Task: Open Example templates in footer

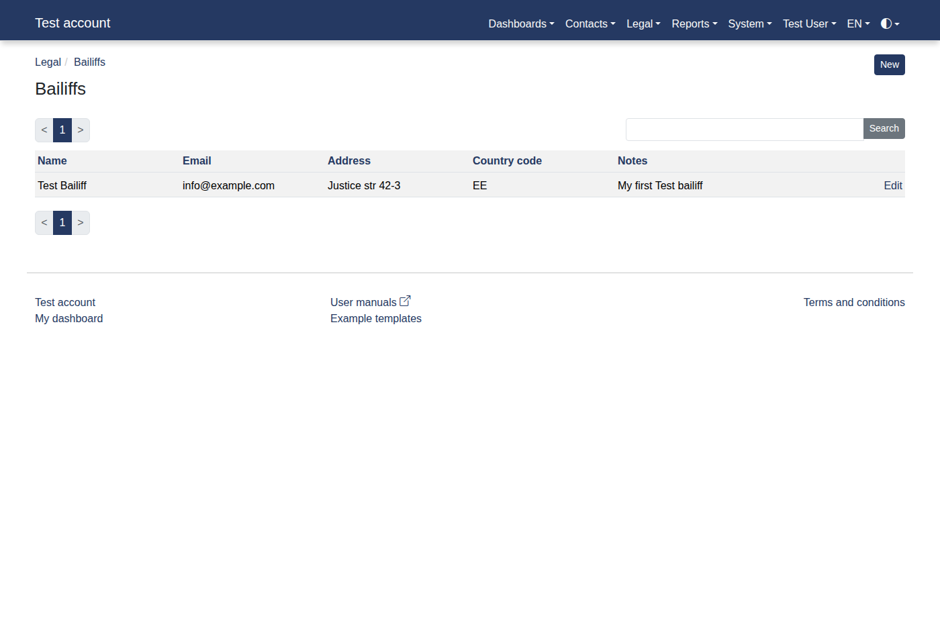Action: pyautogui.click(x=375, y=318)
